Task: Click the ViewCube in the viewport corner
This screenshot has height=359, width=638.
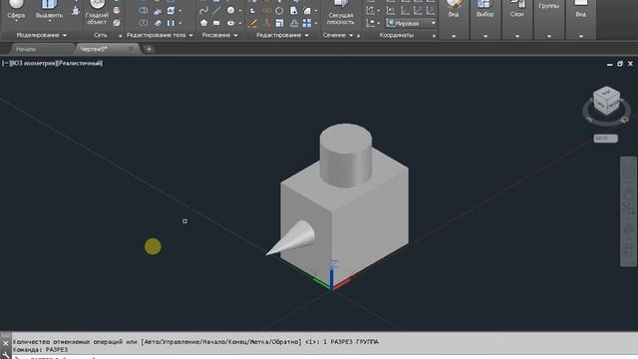Action: [x=607, y=101]
